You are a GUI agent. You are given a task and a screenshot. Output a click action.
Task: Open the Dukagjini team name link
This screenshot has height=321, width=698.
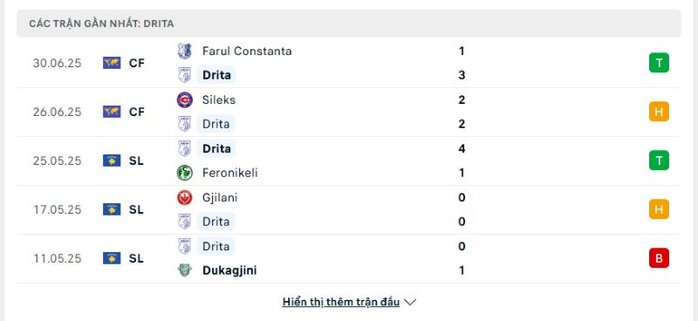coord(229,270)
